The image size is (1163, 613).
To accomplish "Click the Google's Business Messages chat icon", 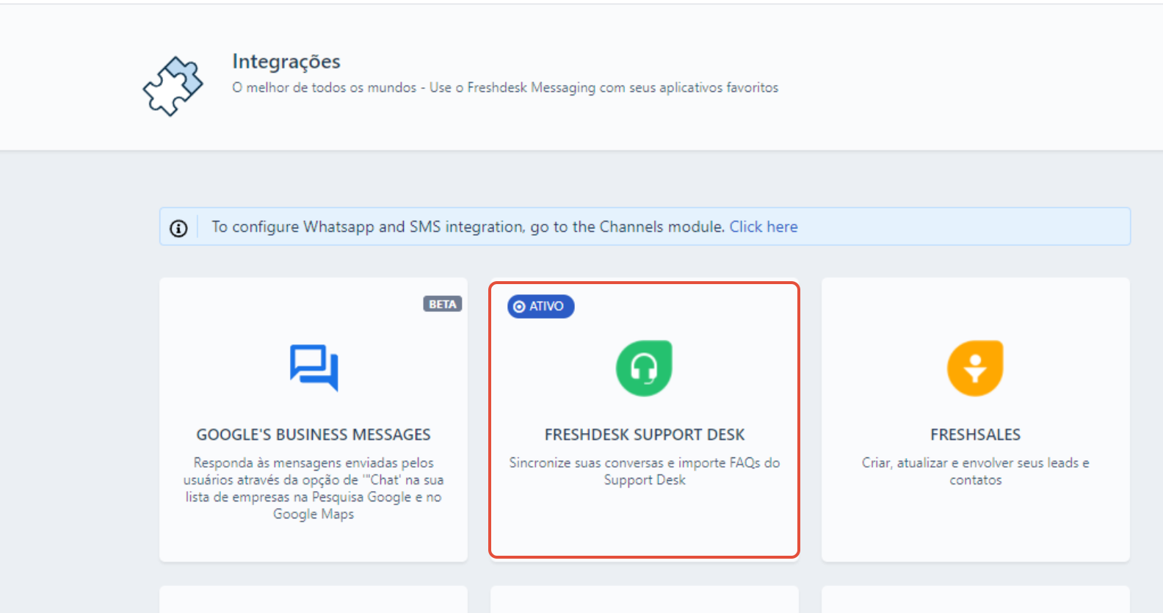I will coord(314,368).
